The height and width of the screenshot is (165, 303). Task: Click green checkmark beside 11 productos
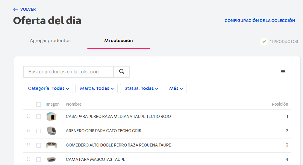click(264, 41)
